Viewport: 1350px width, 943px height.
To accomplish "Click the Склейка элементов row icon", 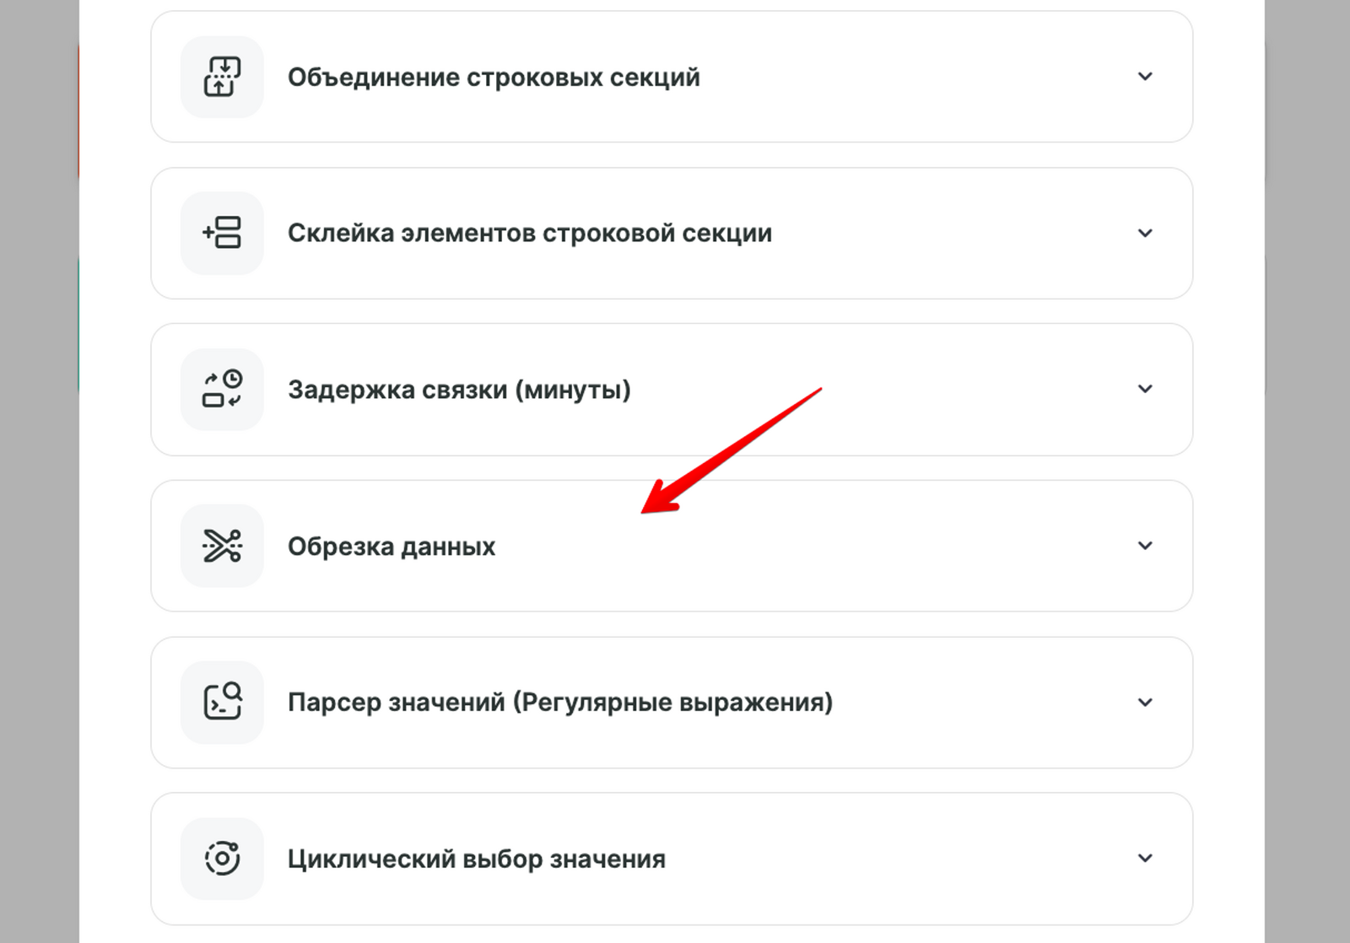I will pos(222,233).
